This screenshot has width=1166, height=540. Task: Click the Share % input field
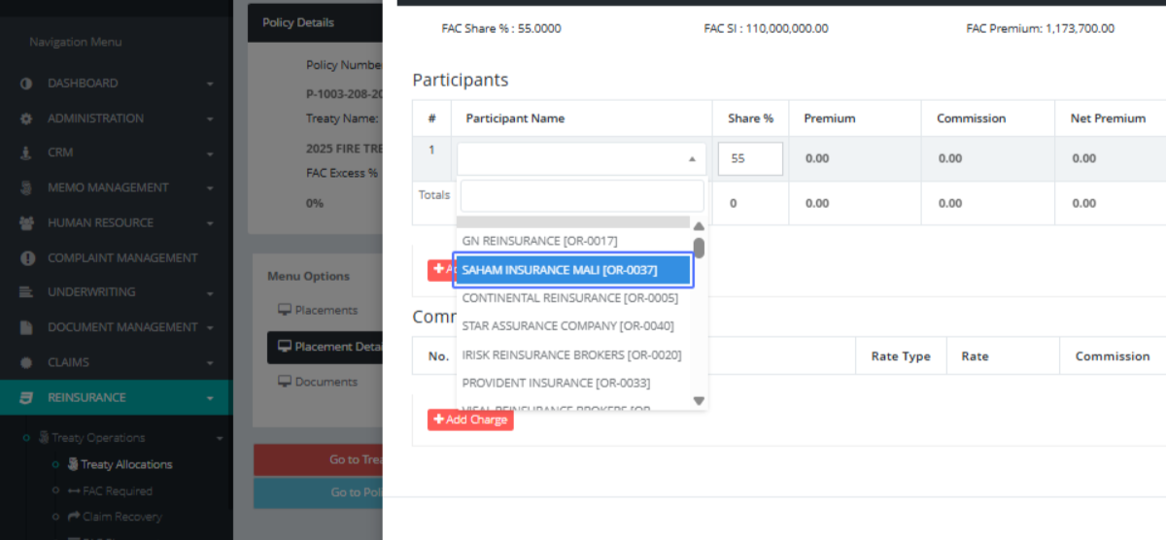[x=750, y=159]
